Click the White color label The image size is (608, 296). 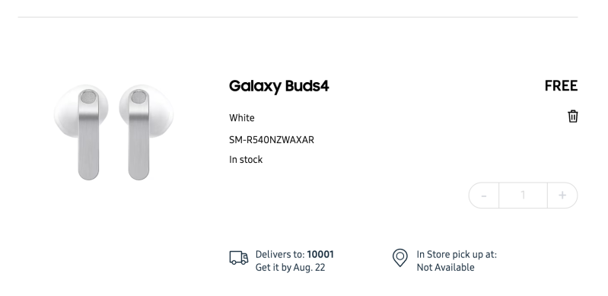(241, 118)
